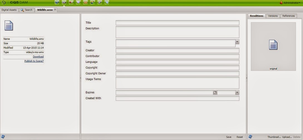The width and height of the screenshot is (303, 140).
Task: Click the Download link
Action: tap(38, 57)
